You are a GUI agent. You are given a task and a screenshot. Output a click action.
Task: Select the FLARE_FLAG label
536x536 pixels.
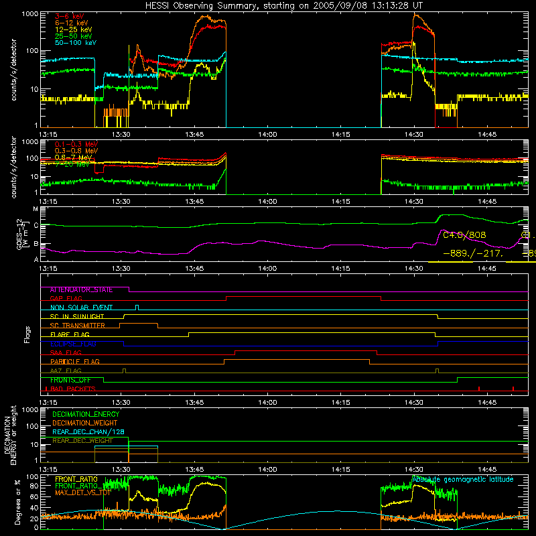70,334
